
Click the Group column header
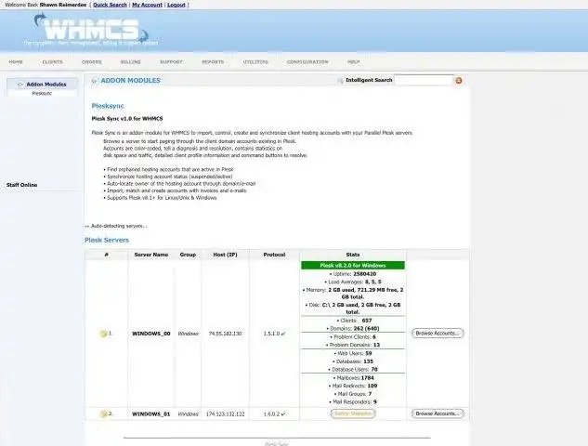188,255
